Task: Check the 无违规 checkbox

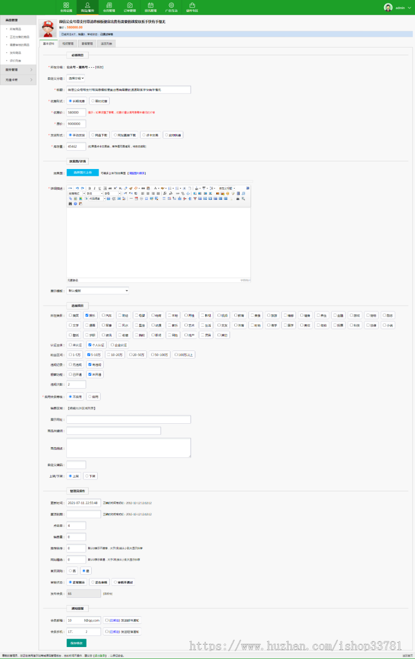Action: click(71, 364)
